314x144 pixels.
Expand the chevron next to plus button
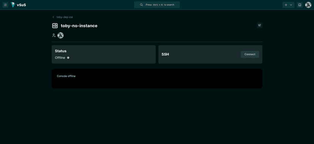point(291,5)
